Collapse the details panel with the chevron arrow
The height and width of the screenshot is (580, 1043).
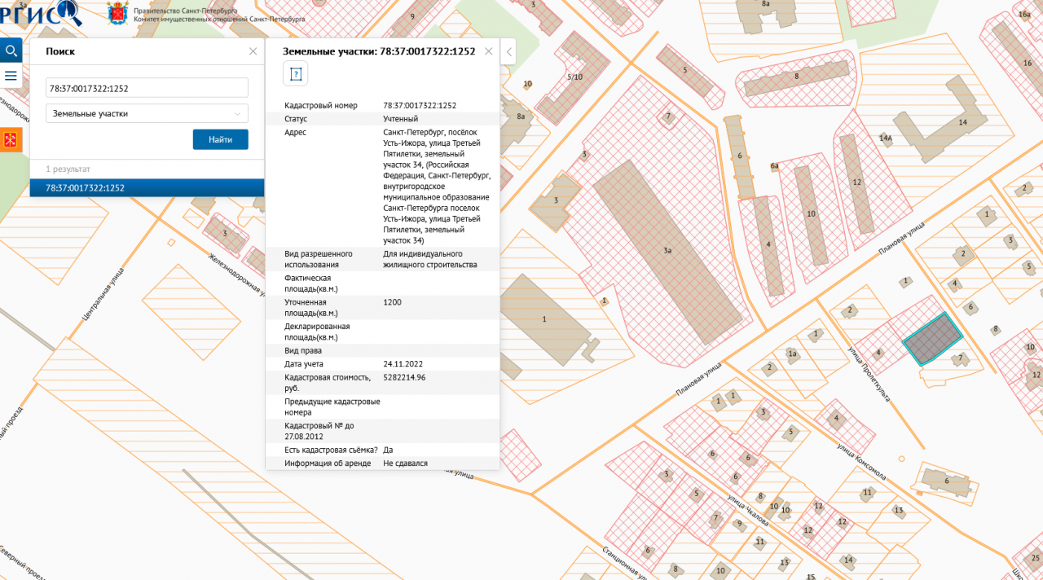coord(509,52)
